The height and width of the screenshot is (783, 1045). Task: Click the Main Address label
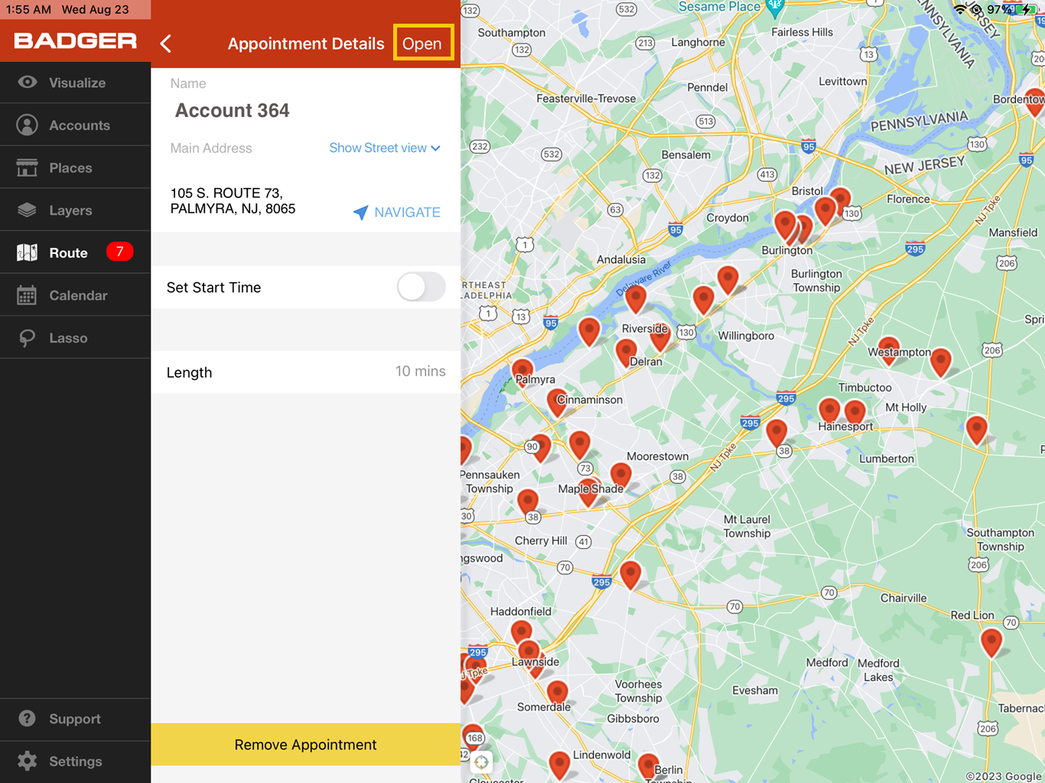(211, 148)
